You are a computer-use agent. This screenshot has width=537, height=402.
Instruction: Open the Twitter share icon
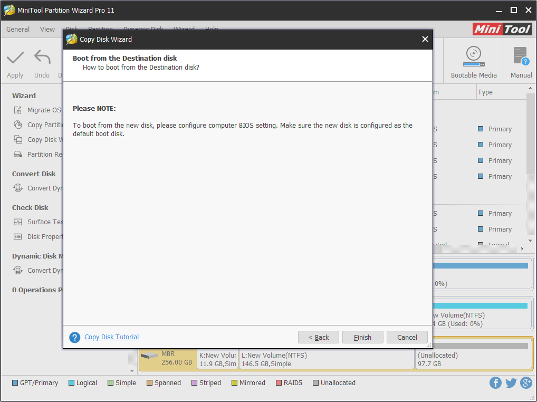point(511,383)
